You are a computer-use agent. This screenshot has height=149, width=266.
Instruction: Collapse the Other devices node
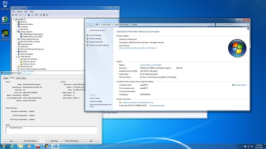16,56
